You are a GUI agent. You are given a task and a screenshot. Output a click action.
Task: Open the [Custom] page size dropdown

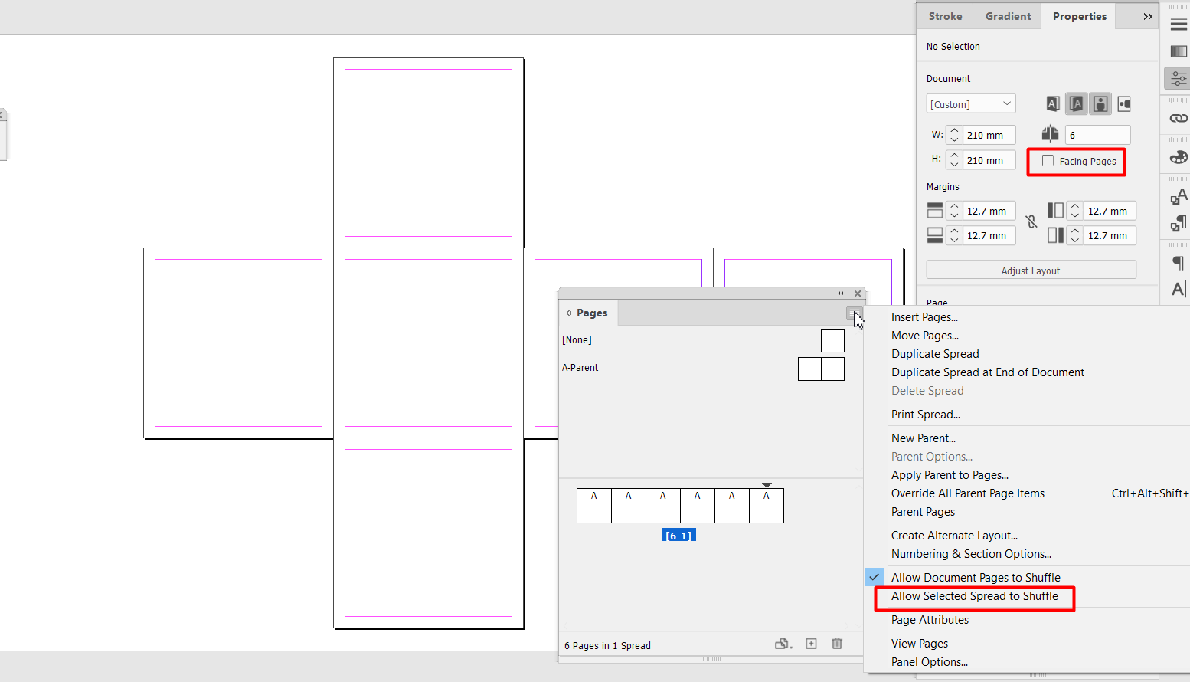(x=971, y=104)
